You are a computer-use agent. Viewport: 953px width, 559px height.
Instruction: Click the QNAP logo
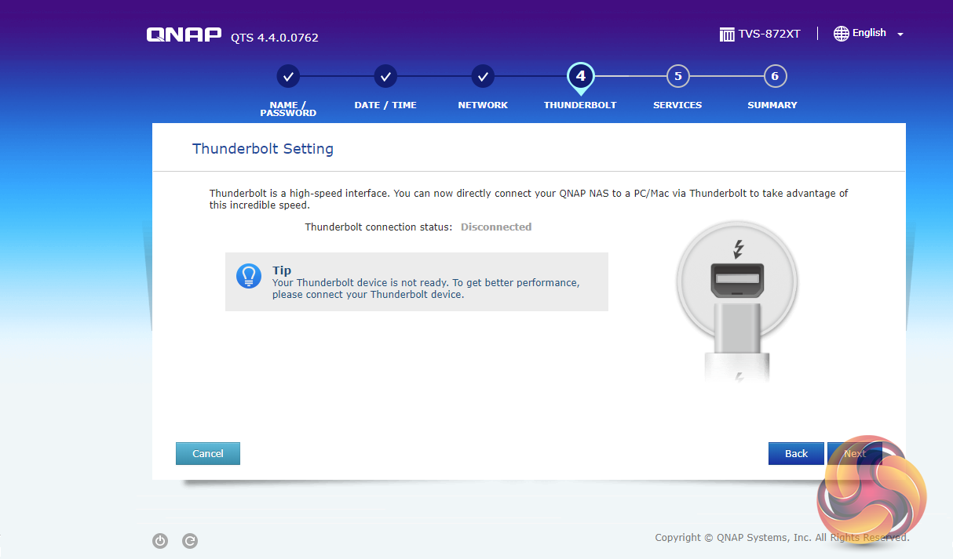(184, 34)
